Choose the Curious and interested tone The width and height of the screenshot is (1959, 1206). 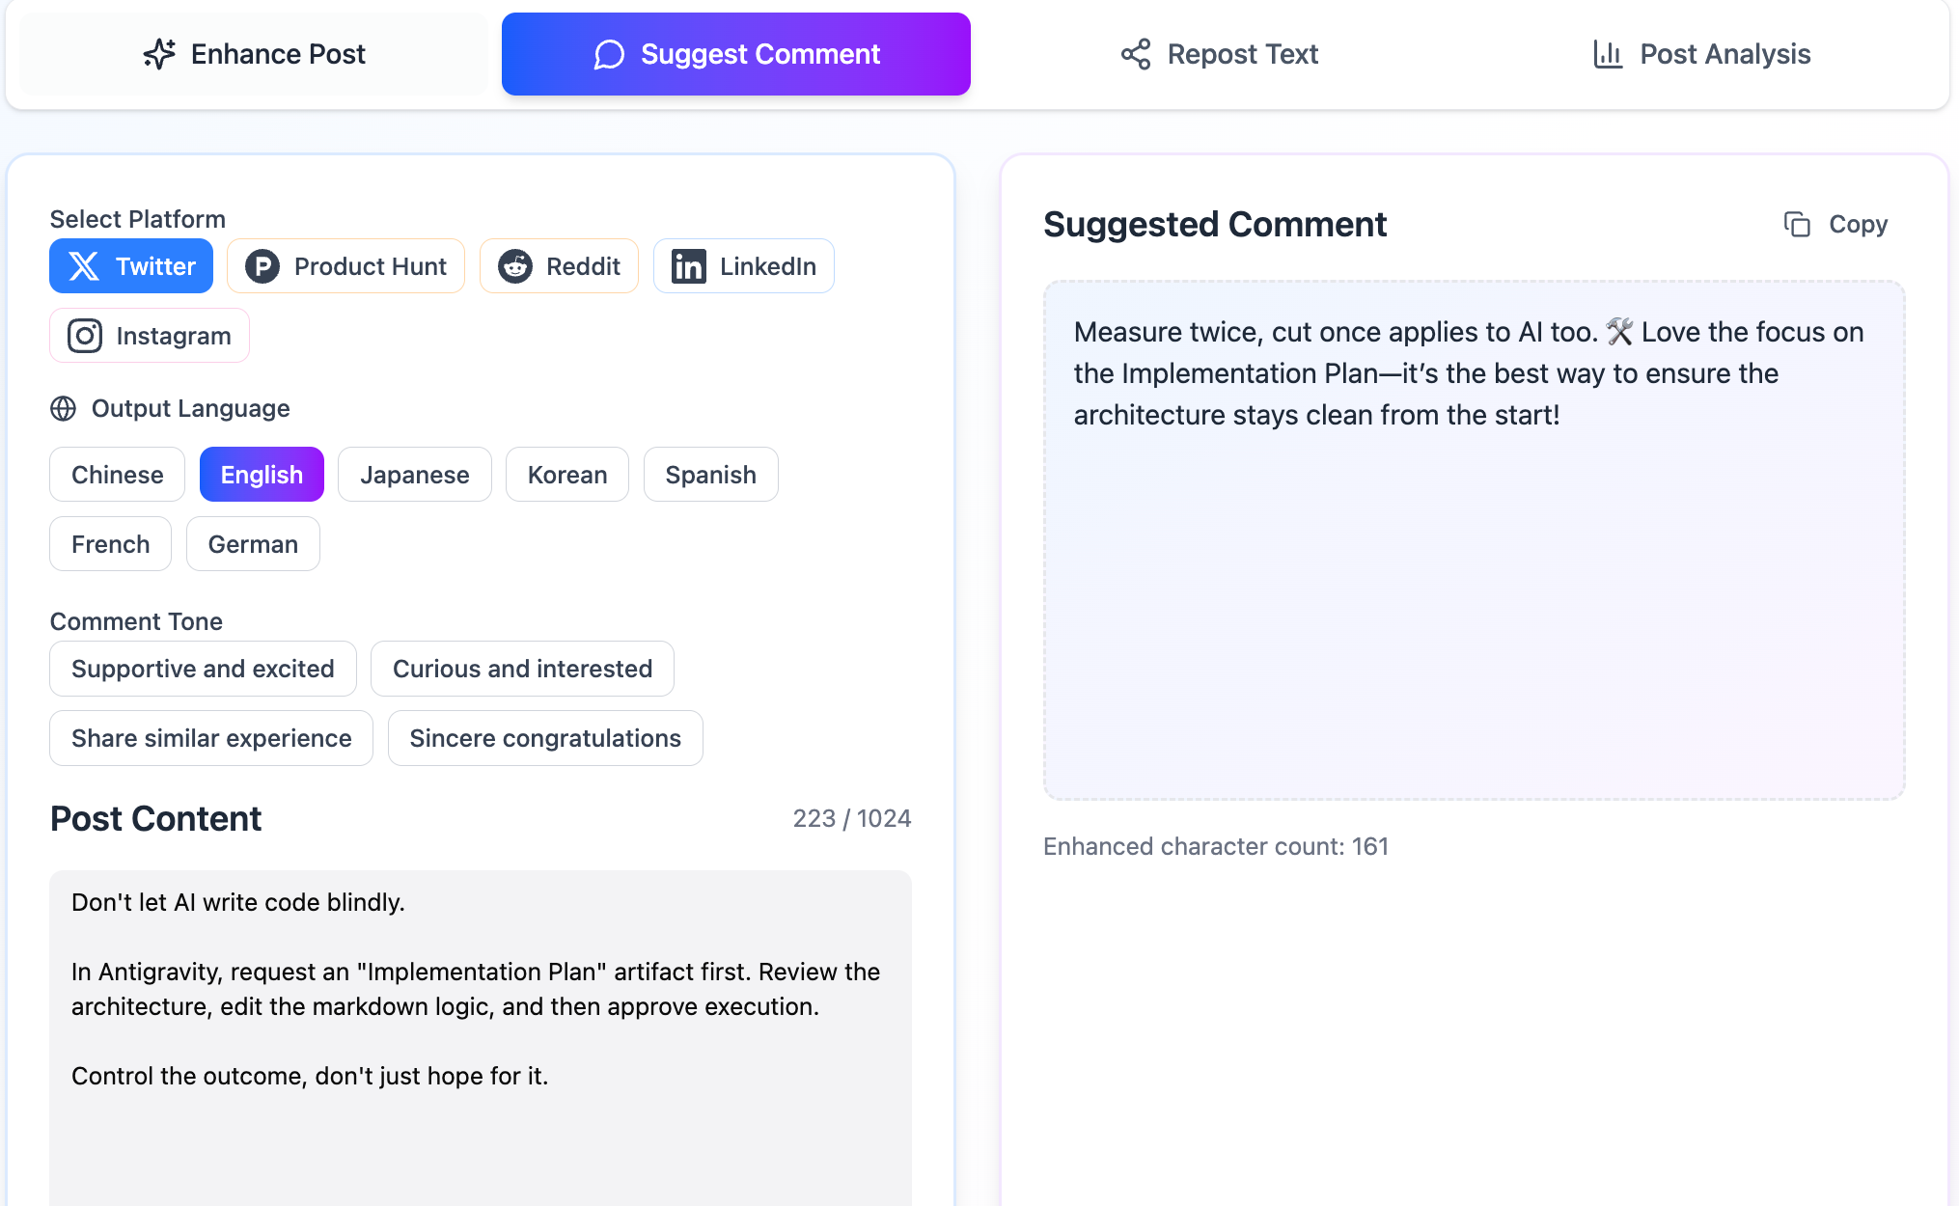click(522, 669)
